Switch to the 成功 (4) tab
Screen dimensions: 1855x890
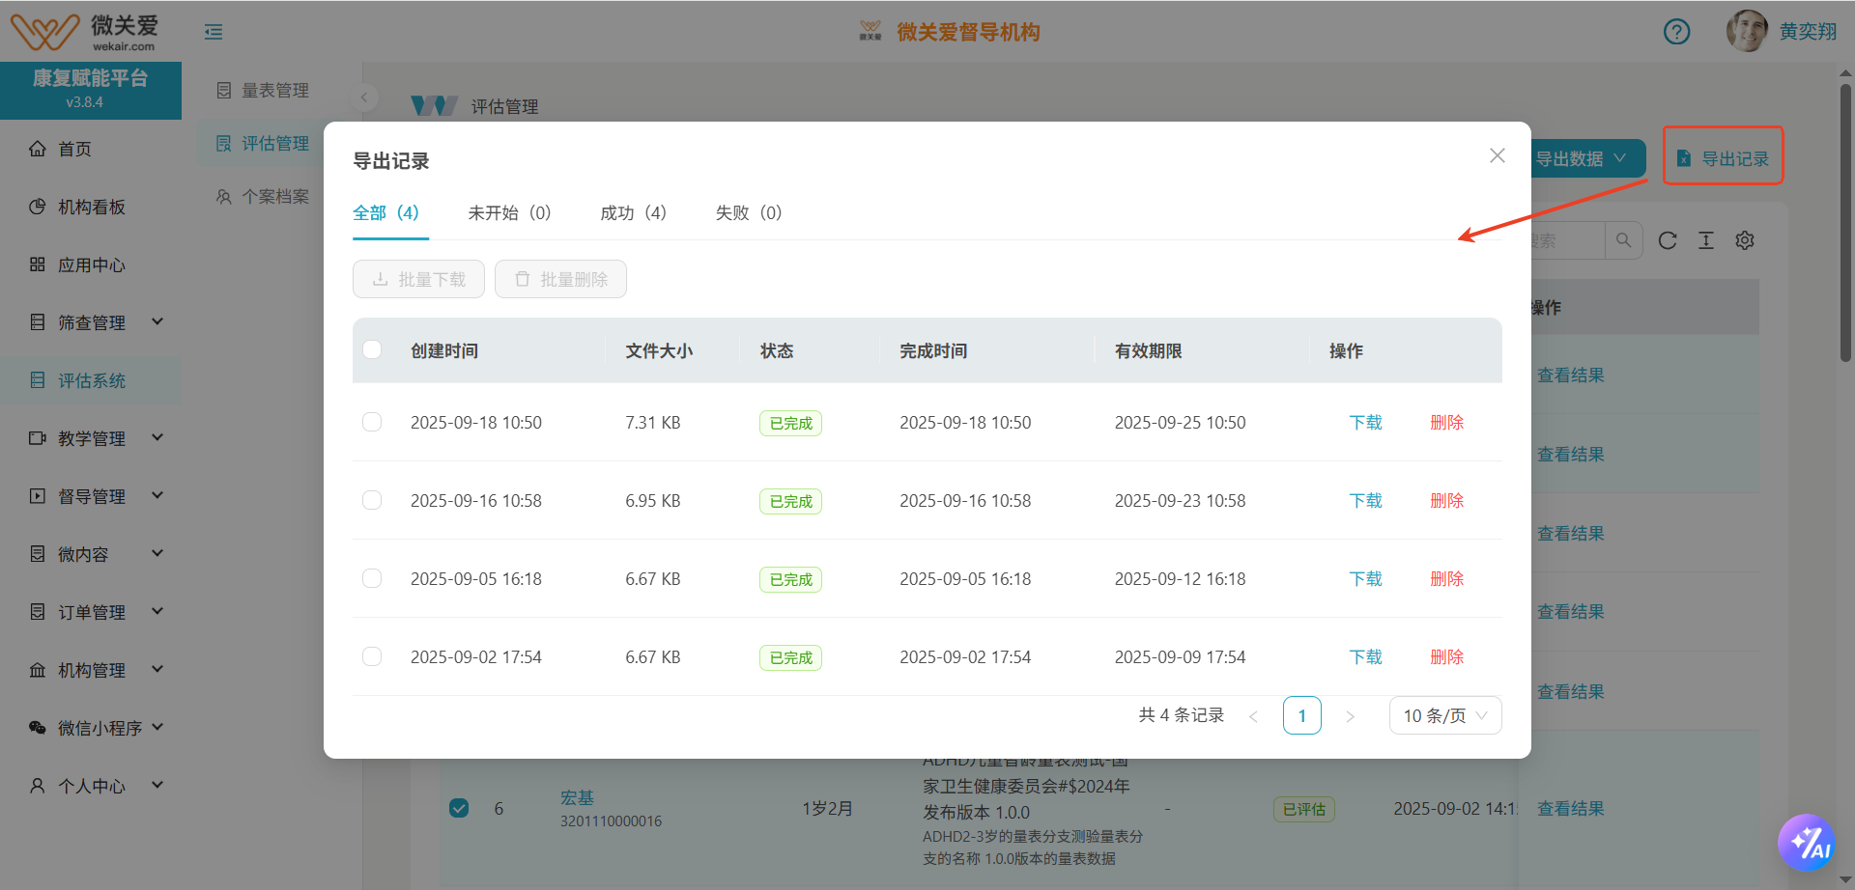[x=633, y=212]
